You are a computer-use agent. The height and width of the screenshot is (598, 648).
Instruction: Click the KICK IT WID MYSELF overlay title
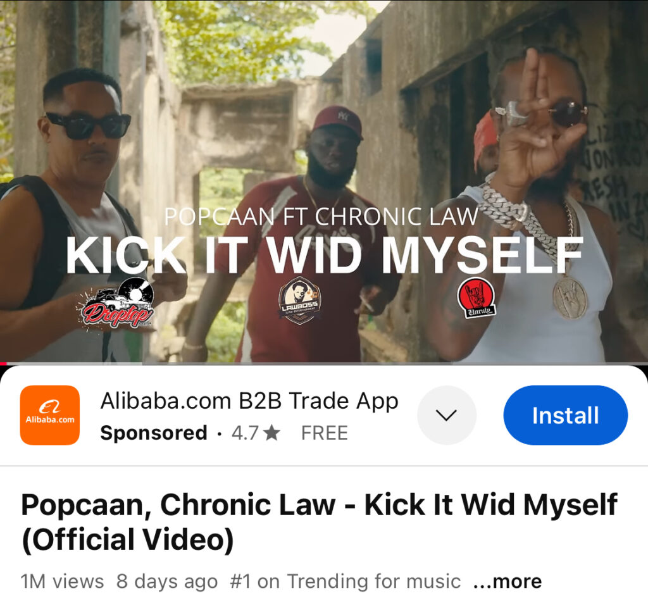(325, 256)
